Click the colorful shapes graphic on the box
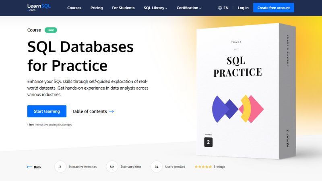The height and width of the screenshot is (181, 322). [x=238, y=109]
